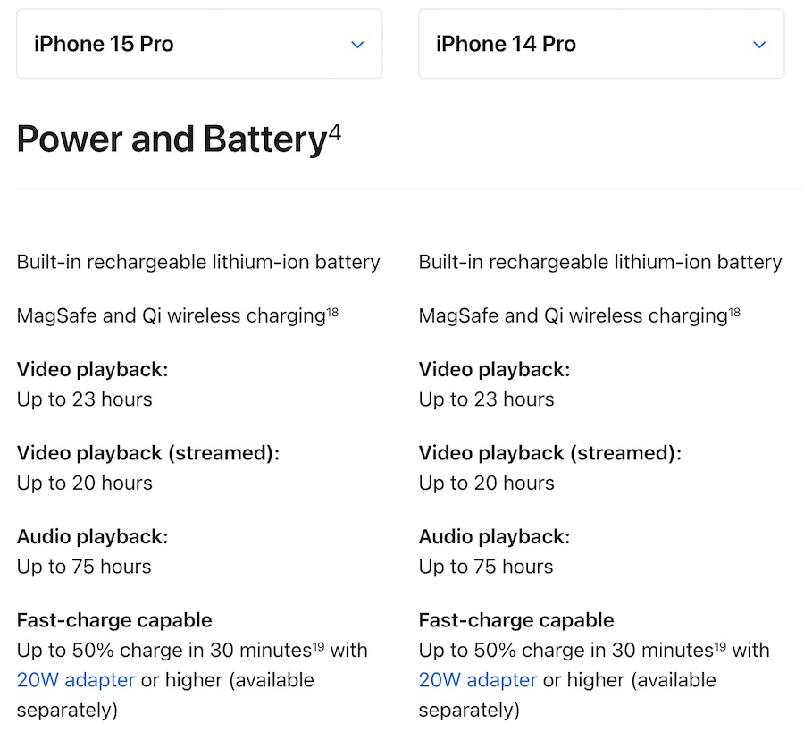
Task: Open the iPhone 14 Pro model dropdown
Action: tap(600, 44)
